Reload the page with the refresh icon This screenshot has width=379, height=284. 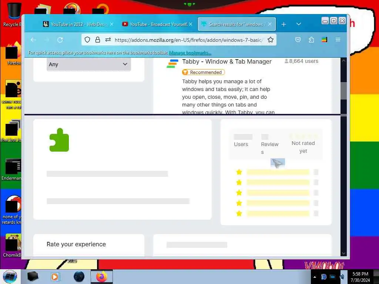coord(60,40)
